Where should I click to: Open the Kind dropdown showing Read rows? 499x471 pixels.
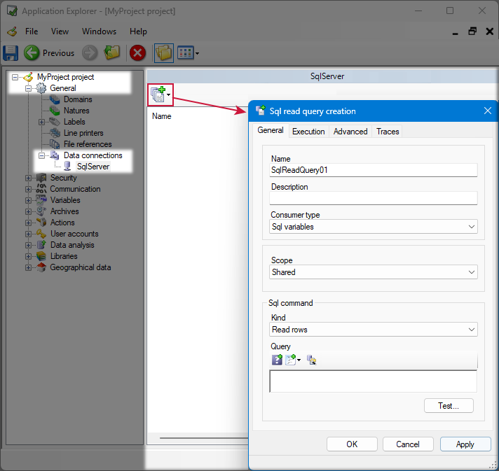(374, 330)
